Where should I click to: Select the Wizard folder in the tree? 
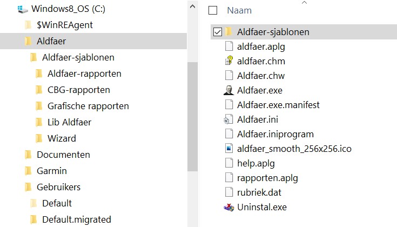[62, 138]
